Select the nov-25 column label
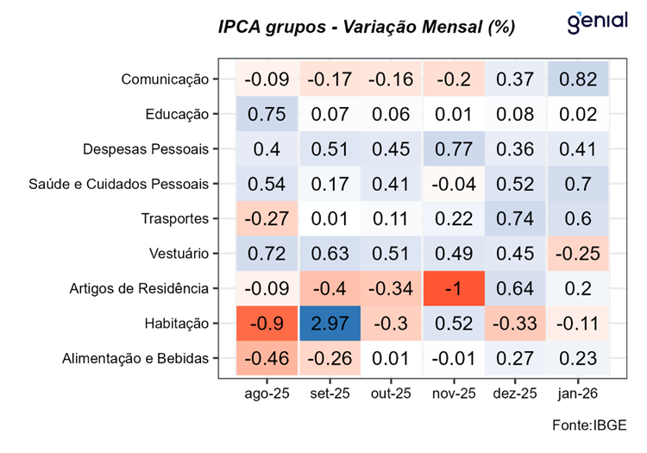 pos(453,393)
